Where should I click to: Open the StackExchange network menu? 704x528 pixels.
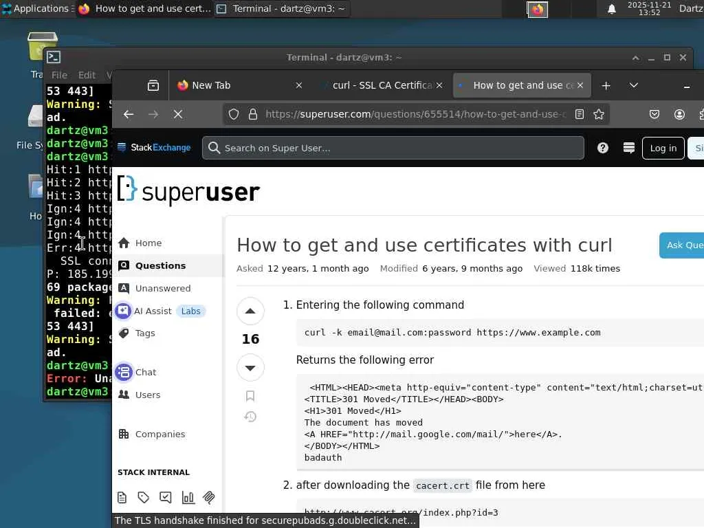(154, 147)
